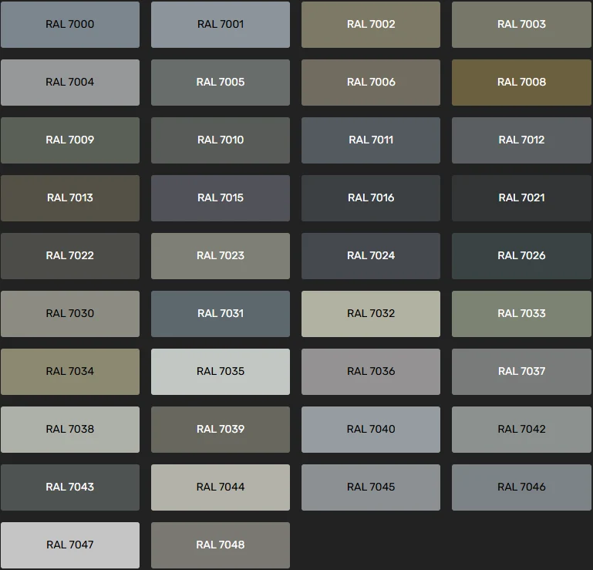Viewport: 593px width, 570px height.
Task: Select the RAL 7000 color swatch
Action: 70,25
